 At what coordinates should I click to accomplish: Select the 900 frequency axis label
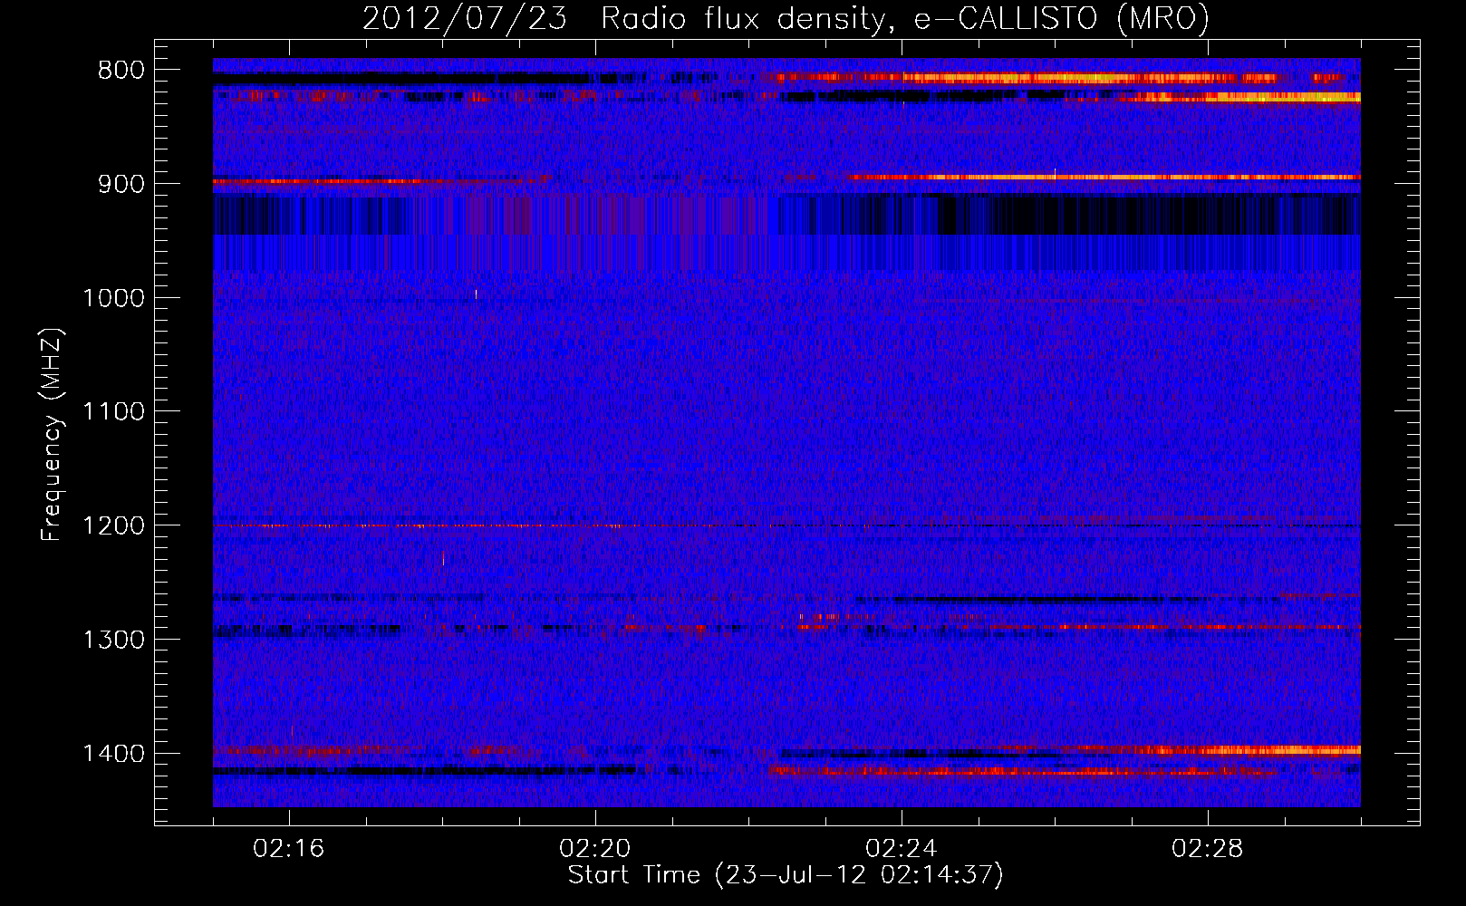pyautogui.click(x=121, y=184)
